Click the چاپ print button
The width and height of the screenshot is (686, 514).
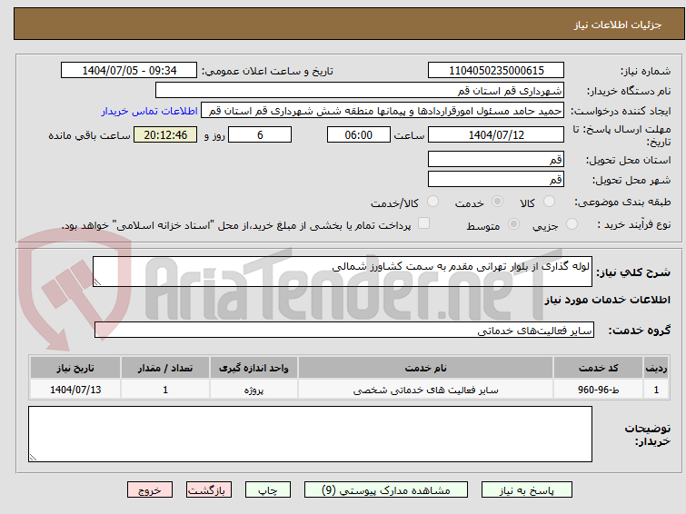pos(268,490)
